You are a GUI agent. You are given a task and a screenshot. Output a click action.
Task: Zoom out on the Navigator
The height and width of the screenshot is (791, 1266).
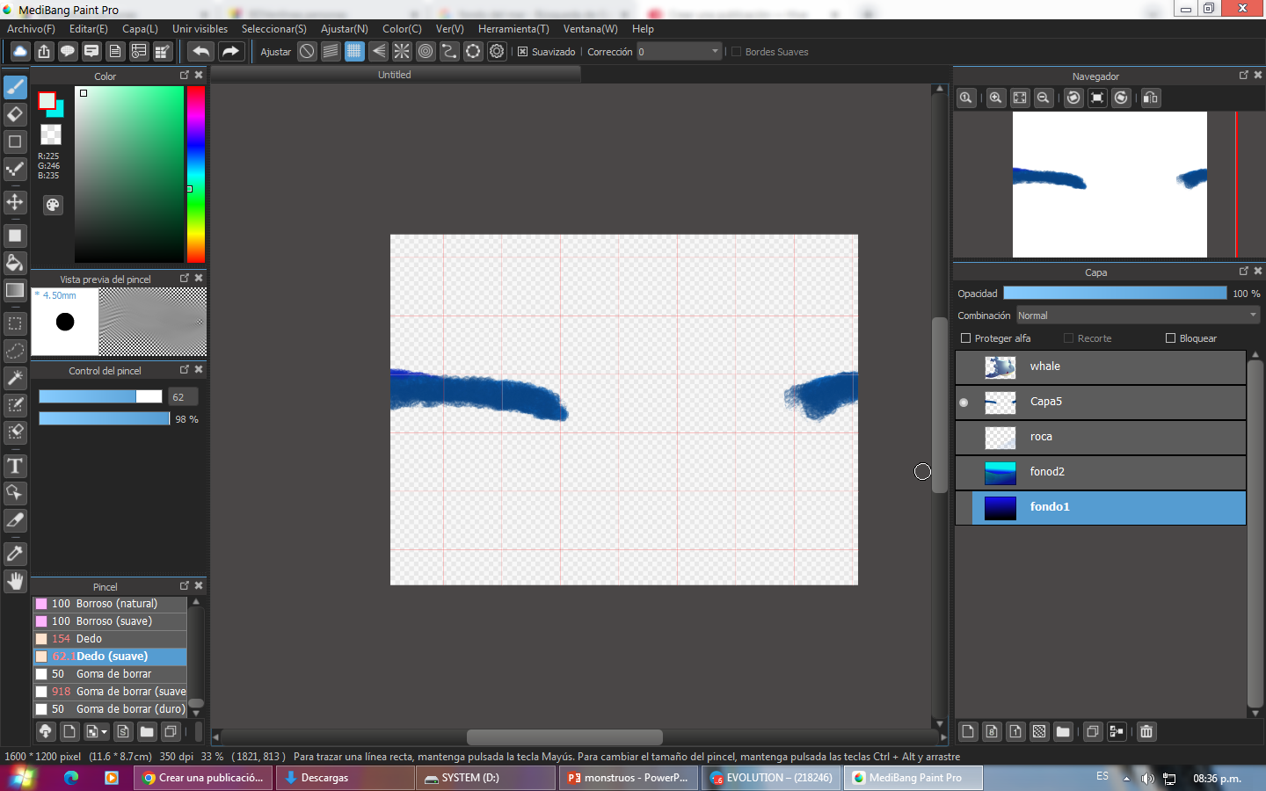[x=1043, y=98]
